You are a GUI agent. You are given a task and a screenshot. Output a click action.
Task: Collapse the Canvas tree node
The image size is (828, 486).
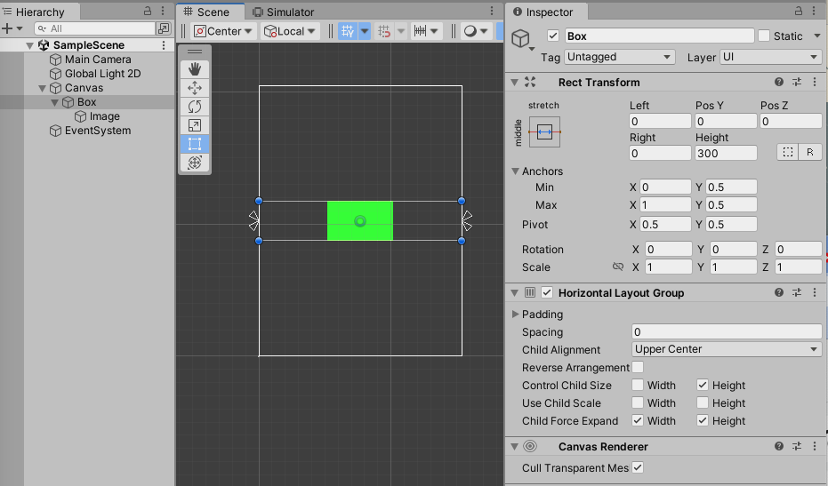tap(43, 88)
